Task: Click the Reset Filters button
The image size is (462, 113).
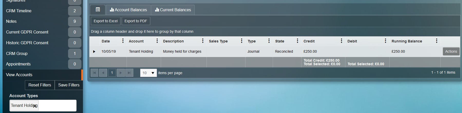Action: [40, 85]
